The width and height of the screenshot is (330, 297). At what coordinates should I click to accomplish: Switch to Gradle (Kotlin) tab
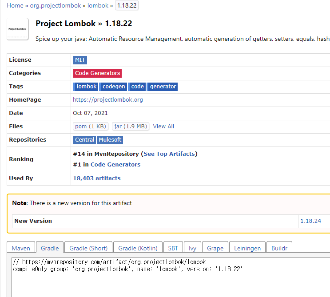(x=138, y=248)
